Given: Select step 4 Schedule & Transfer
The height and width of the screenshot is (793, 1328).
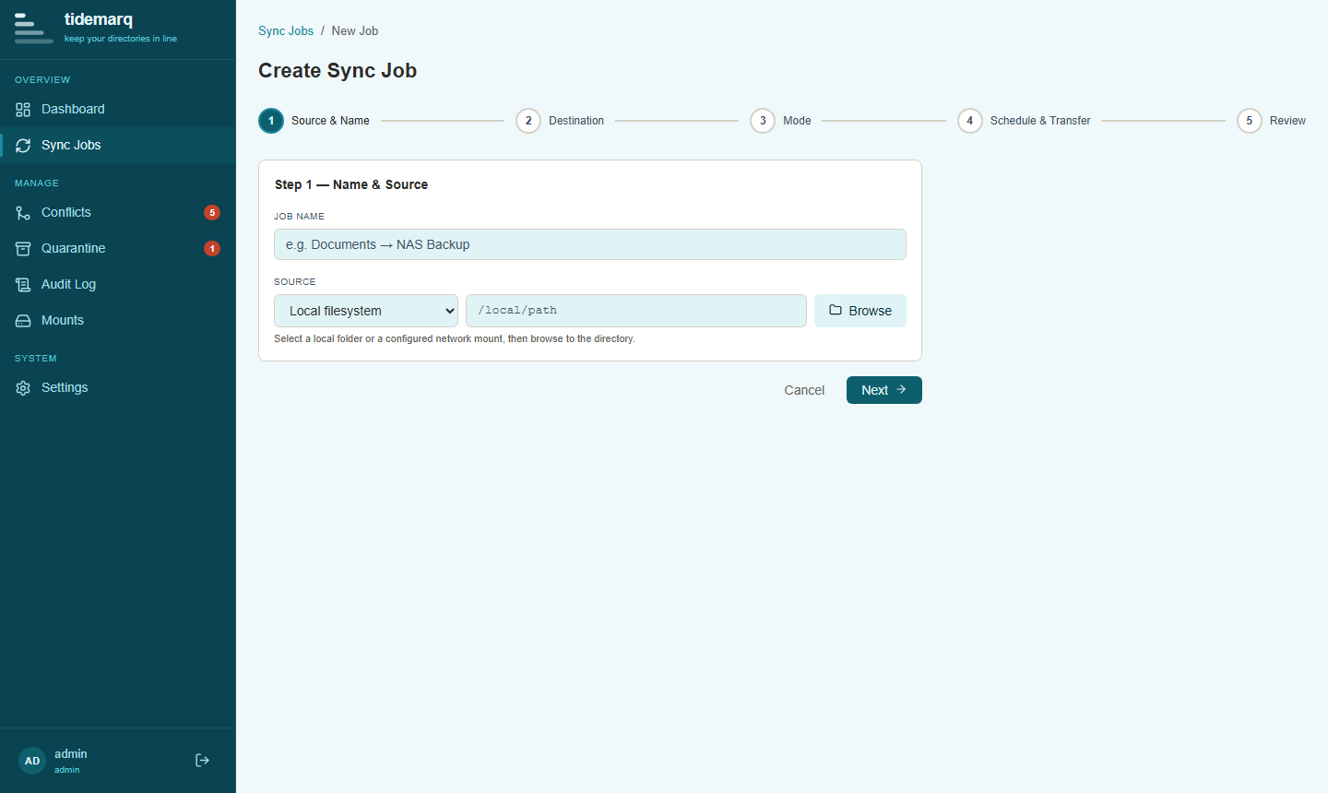Looking at the screenshot, I should (1024, 121).
